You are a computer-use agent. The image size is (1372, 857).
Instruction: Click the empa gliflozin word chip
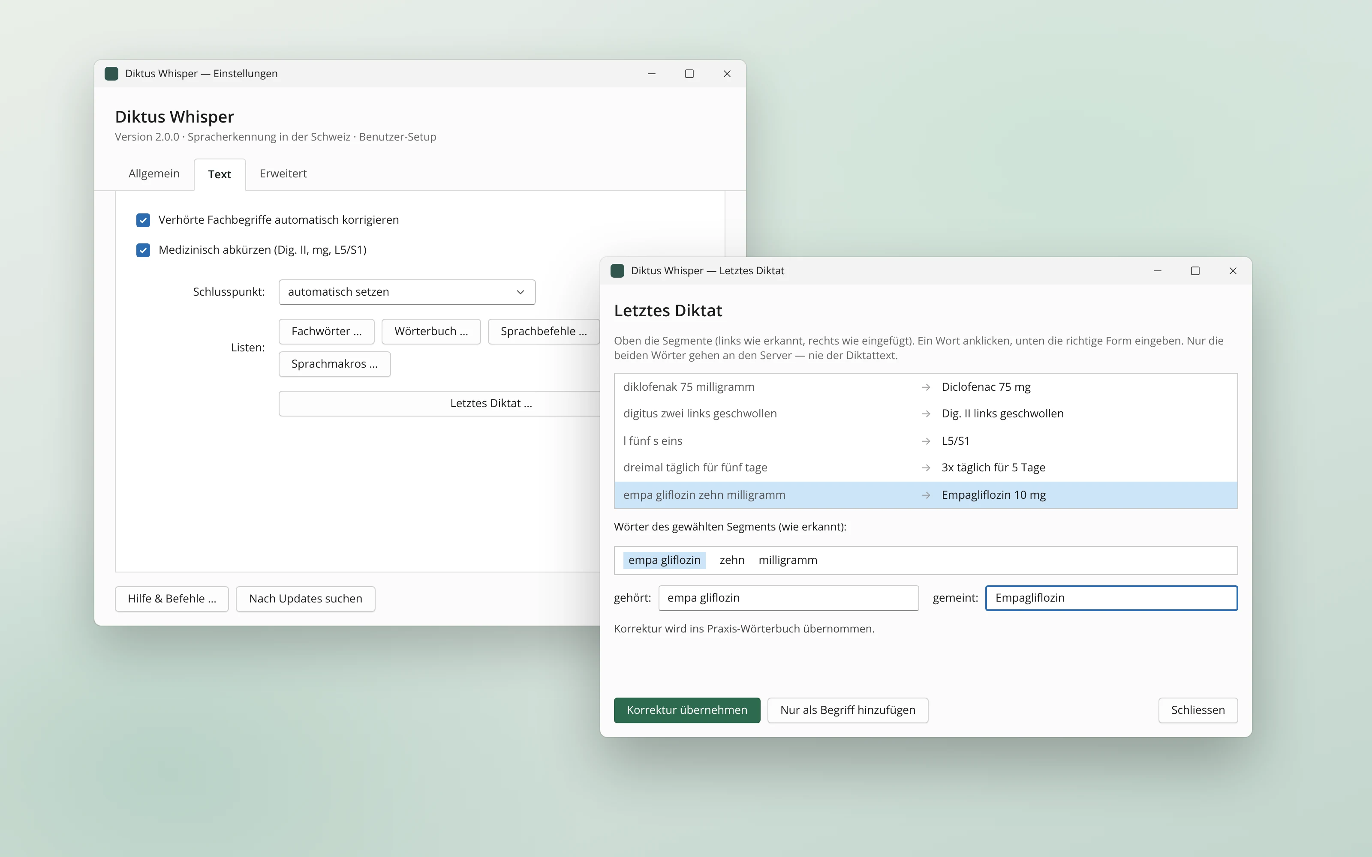(x=665, y=560)
